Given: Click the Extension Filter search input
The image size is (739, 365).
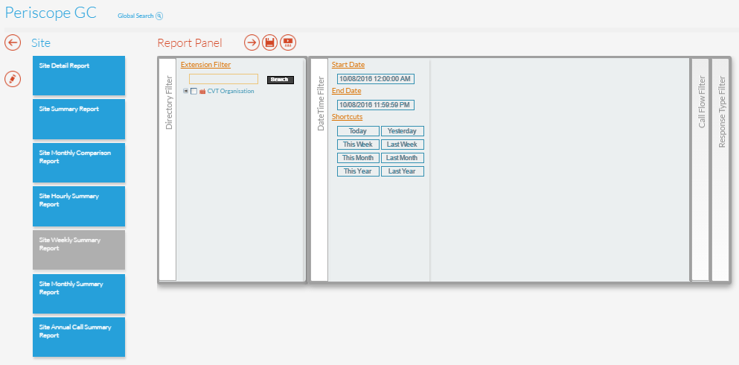Looking at the screenshot, I should [x=223, y=79].
